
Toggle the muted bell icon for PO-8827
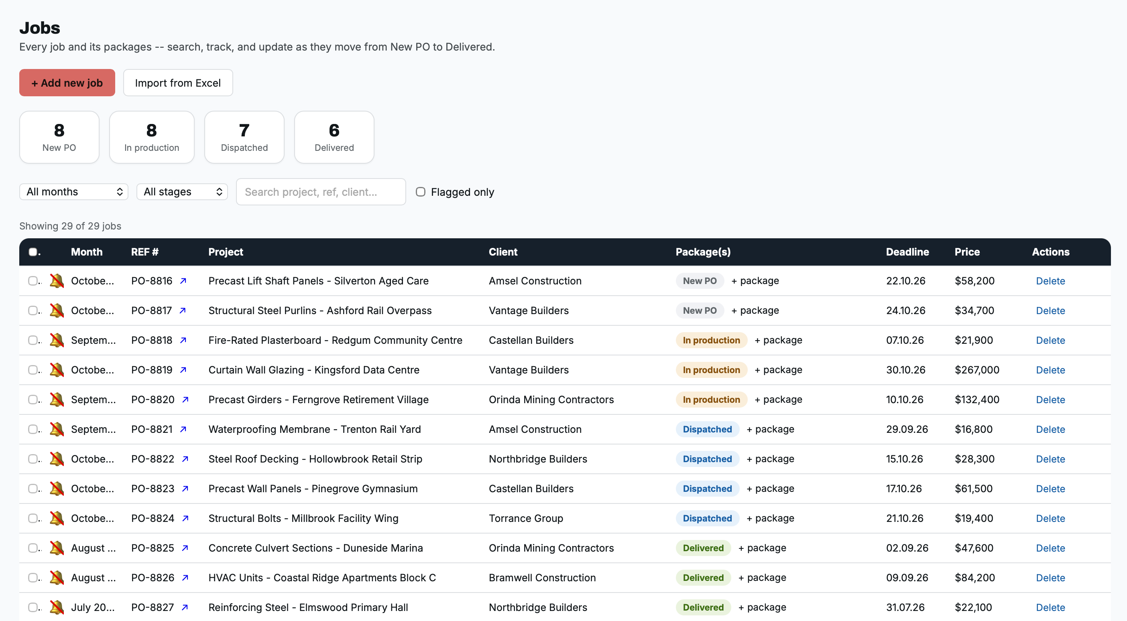pyautogui.click(x=57, y=607)
